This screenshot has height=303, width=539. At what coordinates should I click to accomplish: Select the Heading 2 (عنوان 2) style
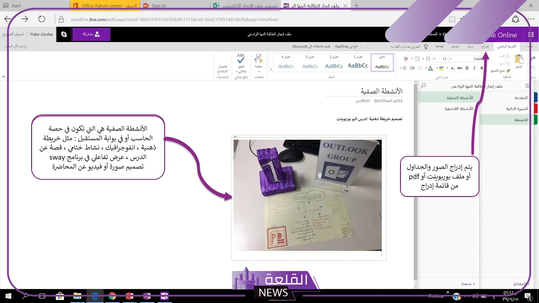[x=334, y=62]
